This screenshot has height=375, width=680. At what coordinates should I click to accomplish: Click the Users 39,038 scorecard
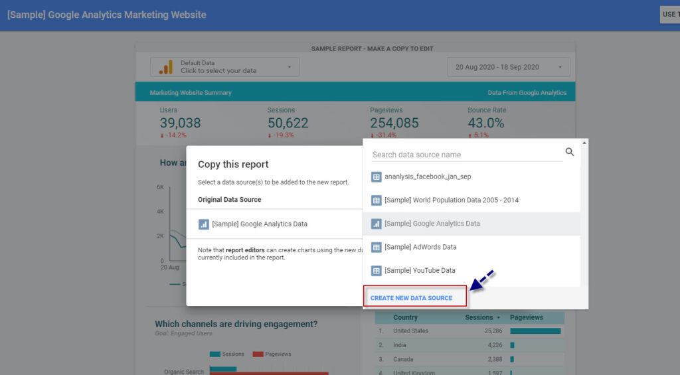[x=180, y=123]
